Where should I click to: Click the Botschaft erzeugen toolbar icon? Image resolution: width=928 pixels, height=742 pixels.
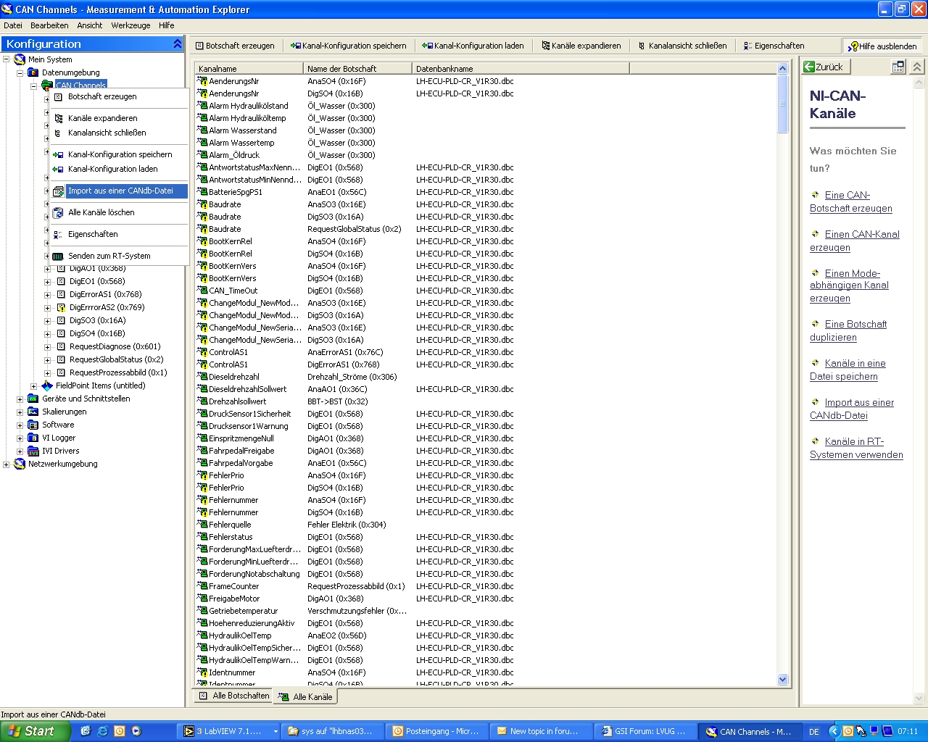[200, 46]
